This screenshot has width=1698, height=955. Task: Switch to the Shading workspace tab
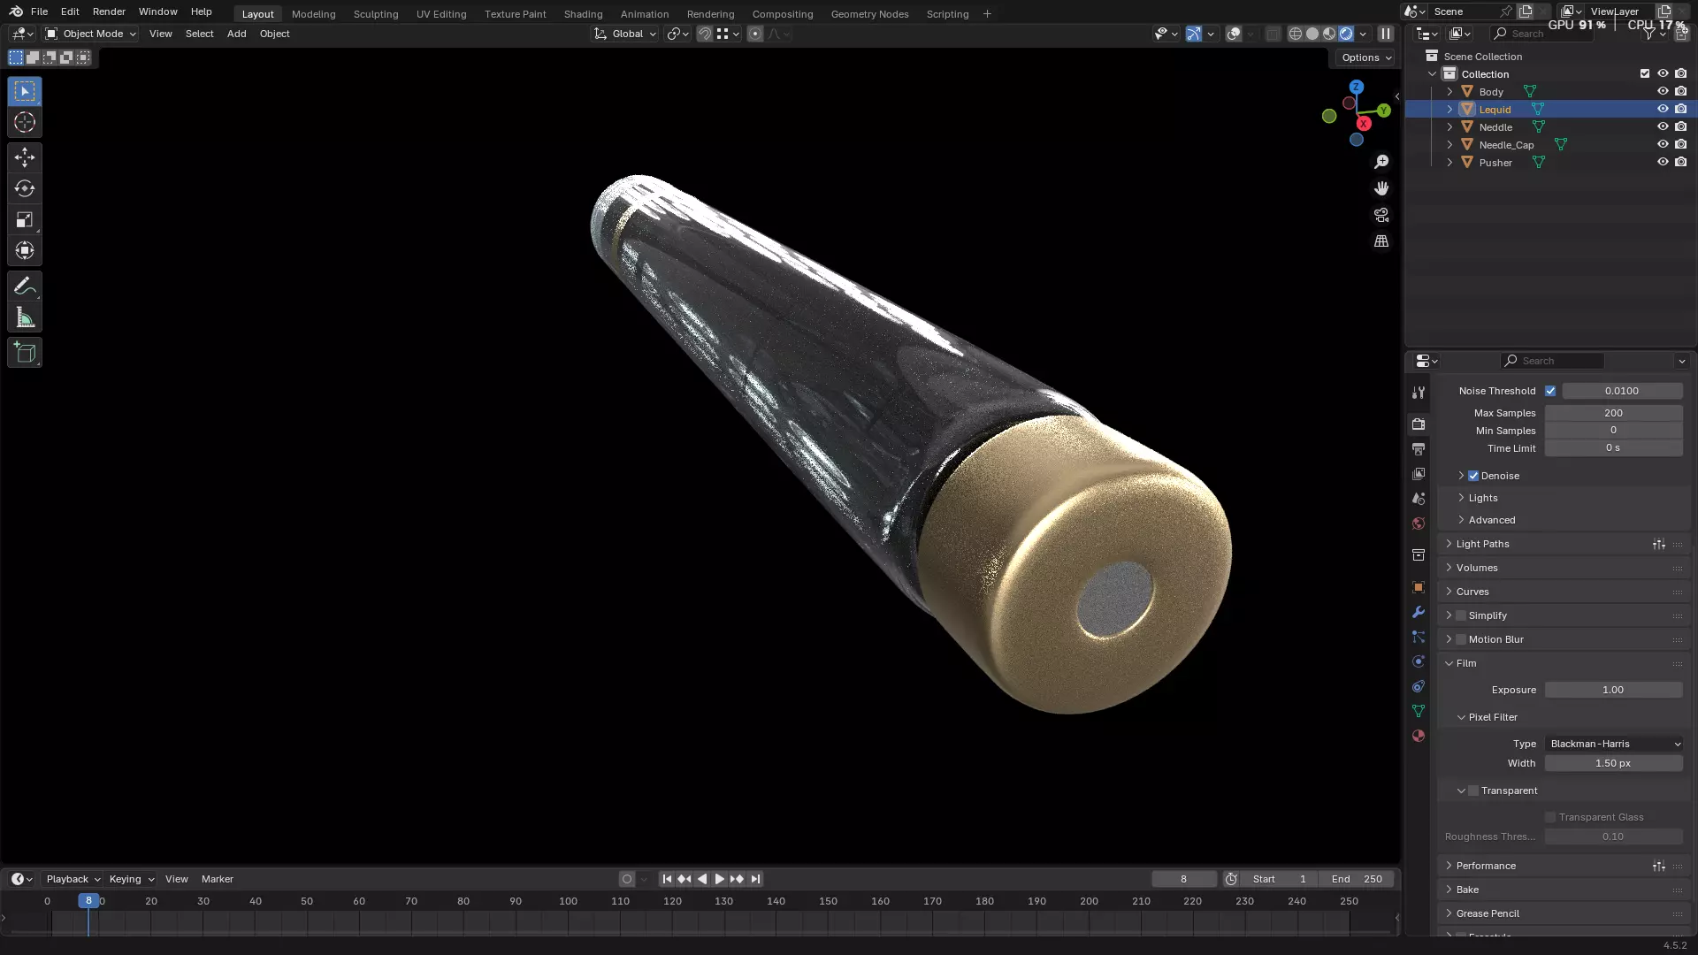(583, 14)
